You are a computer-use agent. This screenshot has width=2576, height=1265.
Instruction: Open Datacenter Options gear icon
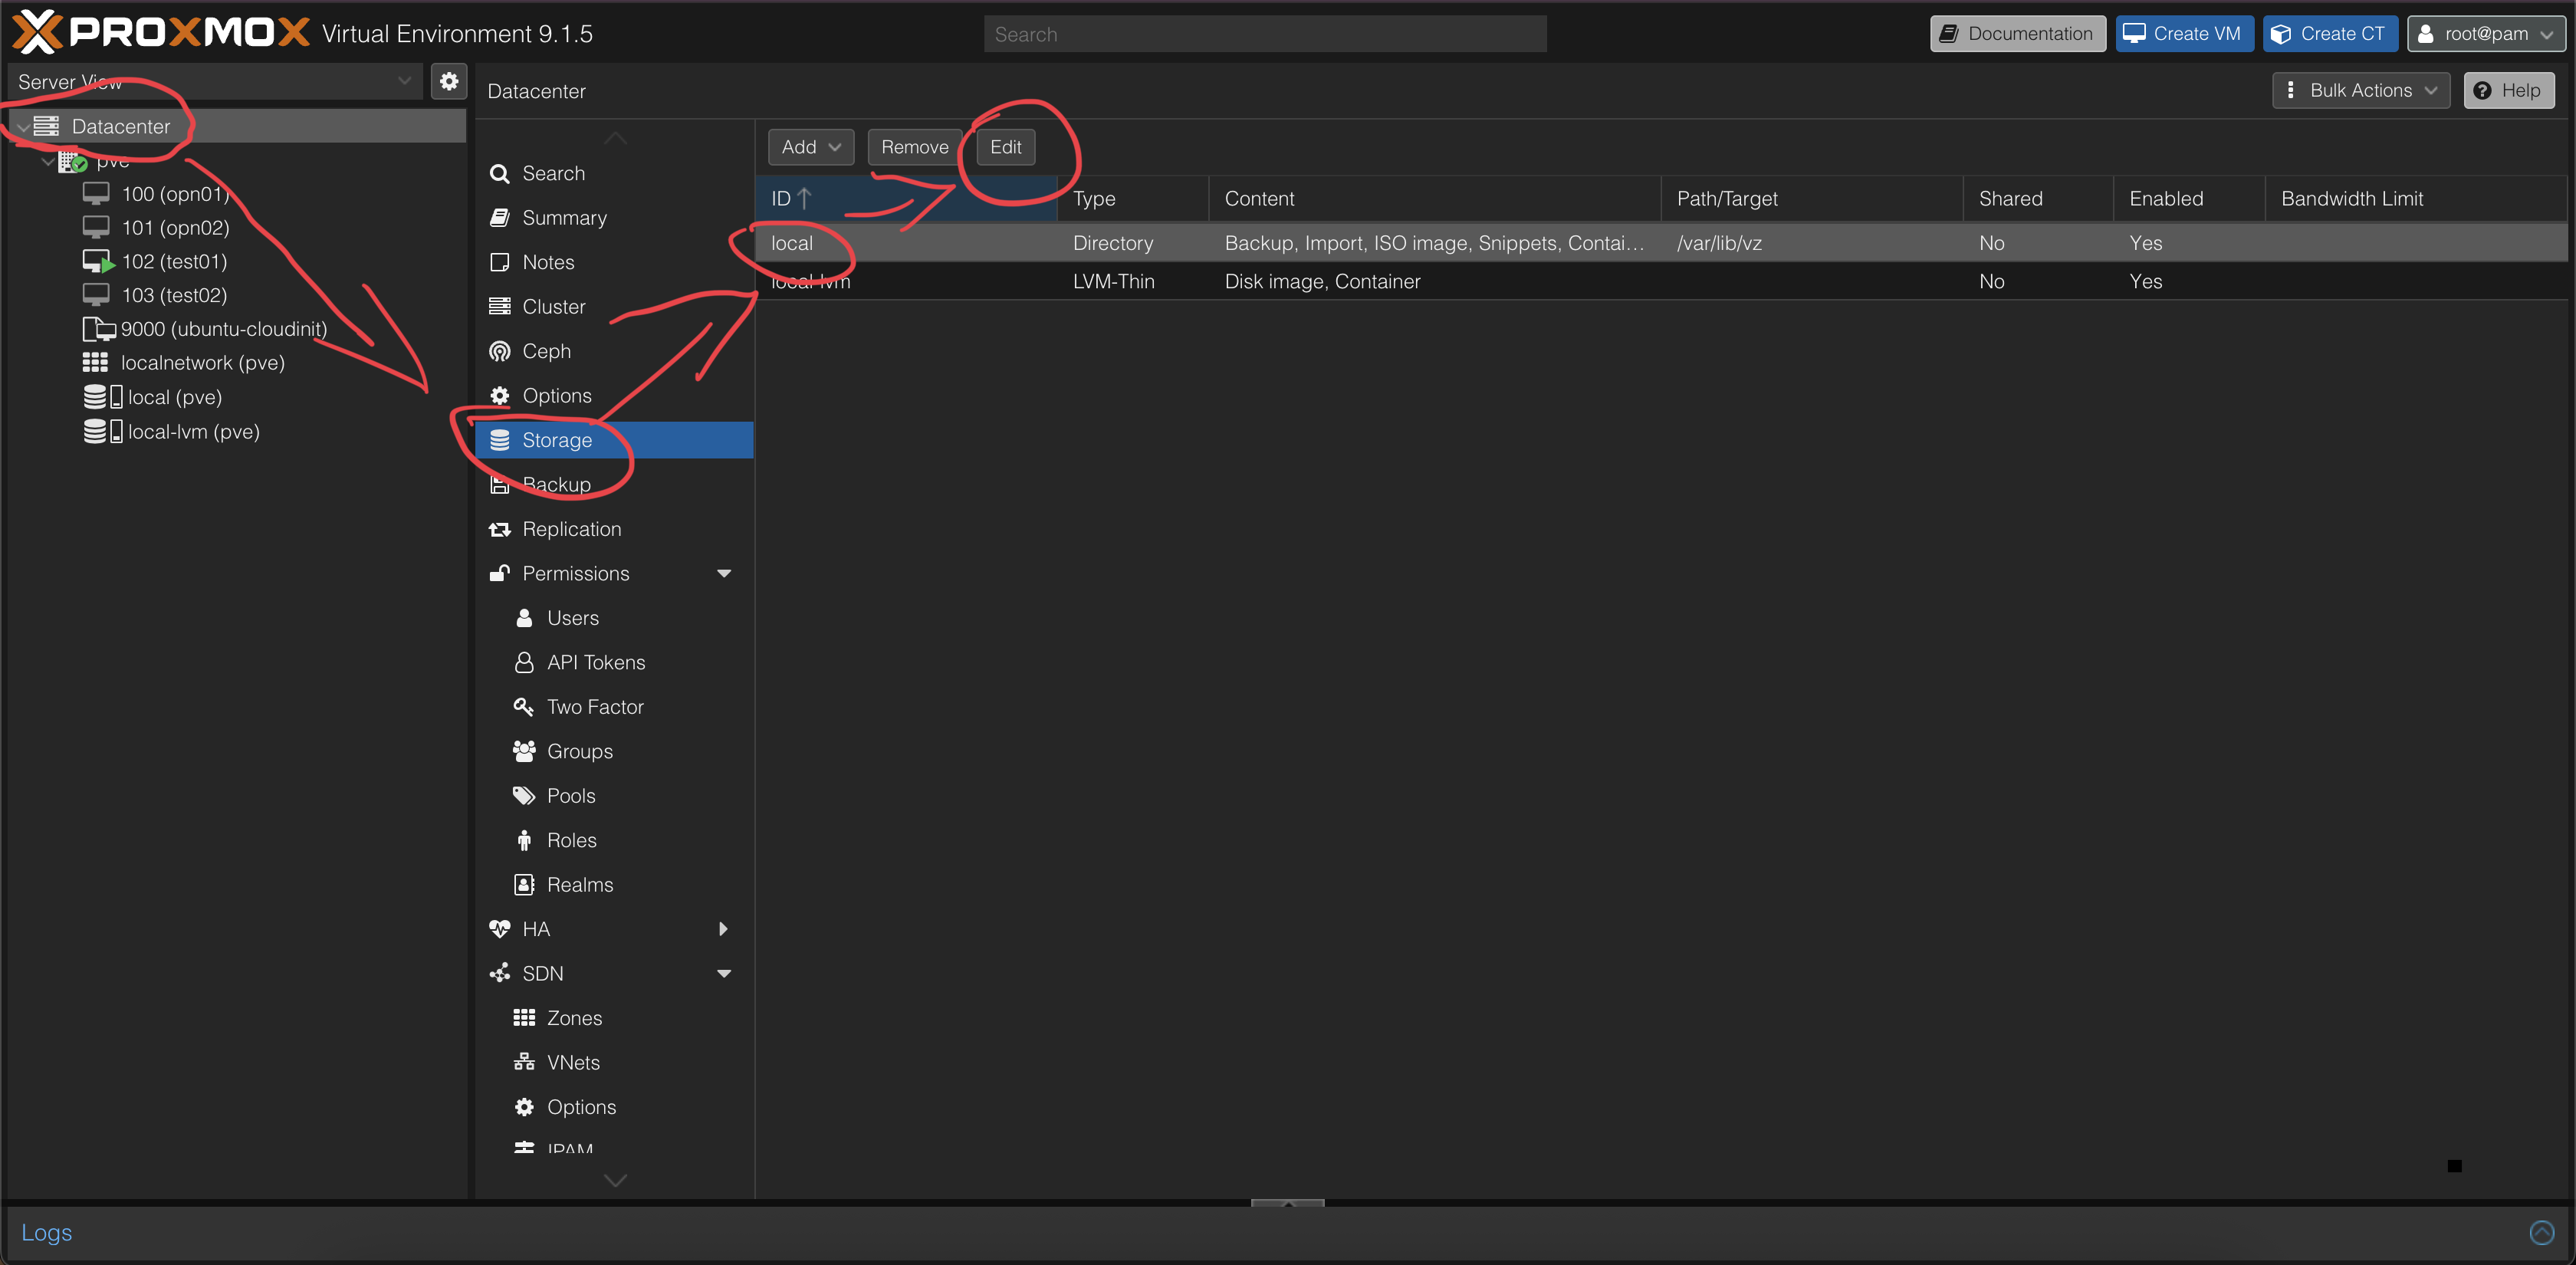(x=499, y=396)
